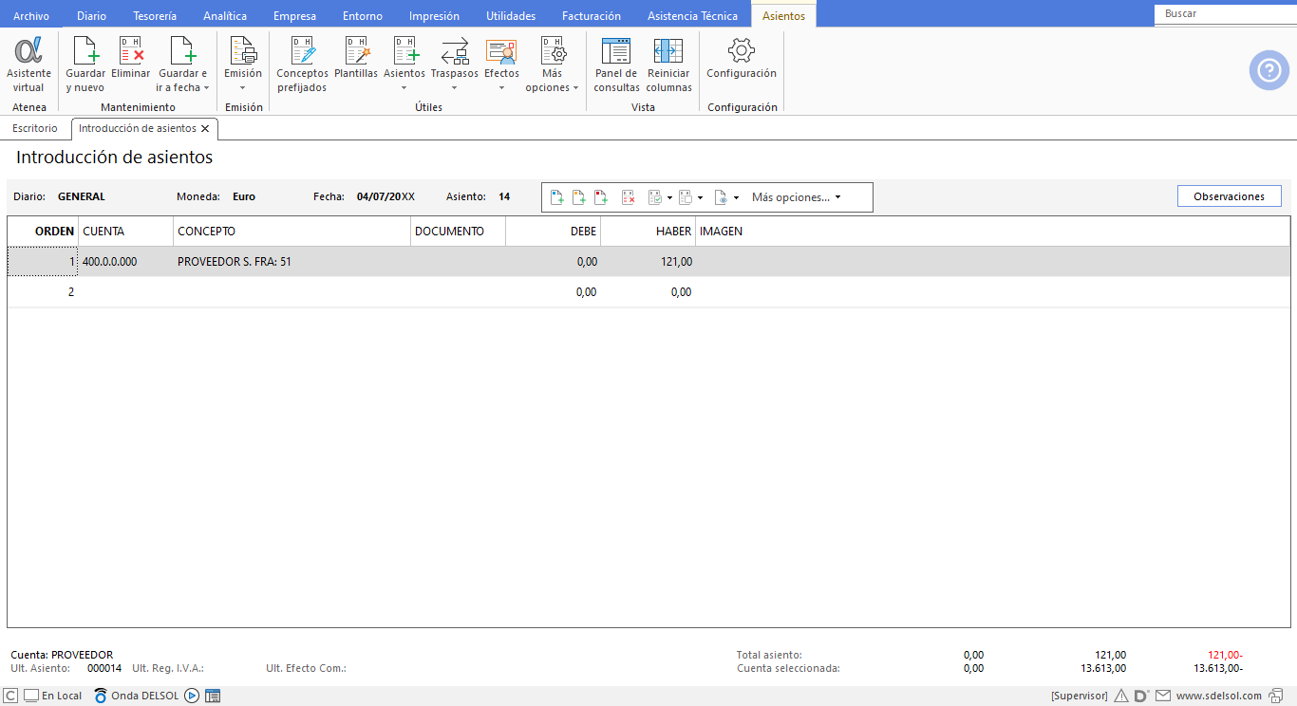This screenshot has height=706, width=1297.
Task: Click the CUENTA cell in row 2
Action: [125, 292]
